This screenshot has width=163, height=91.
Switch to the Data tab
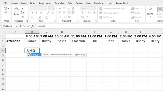(70, 3)
